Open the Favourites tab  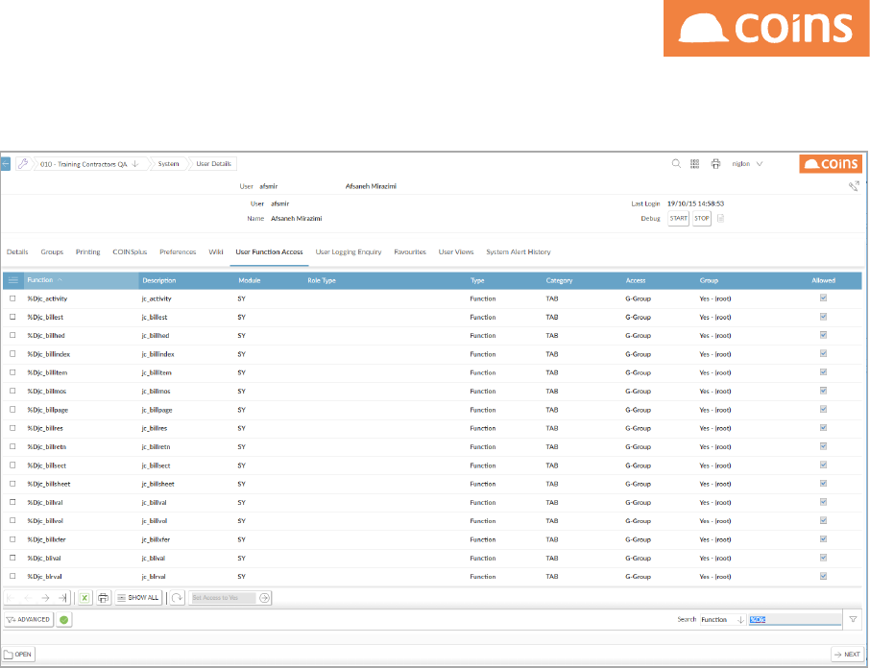[410, 251]
